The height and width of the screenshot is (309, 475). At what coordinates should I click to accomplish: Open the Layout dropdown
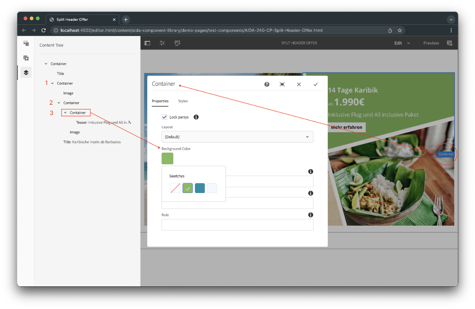click(x=237, y=137)
